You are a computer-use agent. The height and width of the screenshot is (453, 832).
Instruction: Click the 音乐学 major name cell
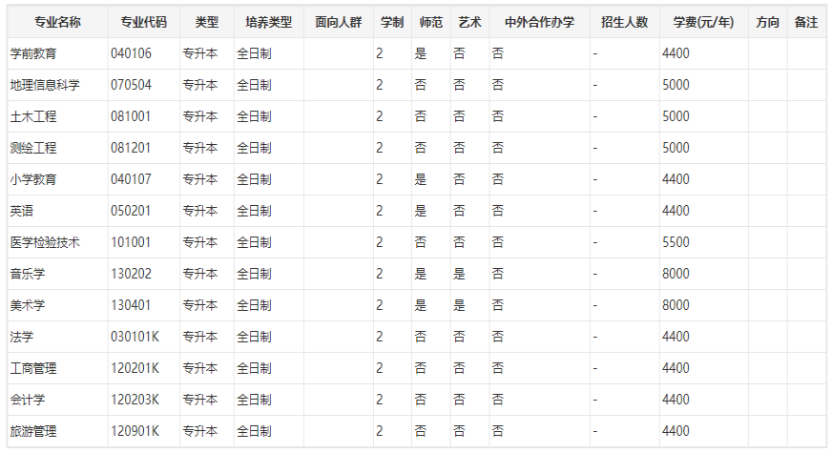[x=28, y=274]
